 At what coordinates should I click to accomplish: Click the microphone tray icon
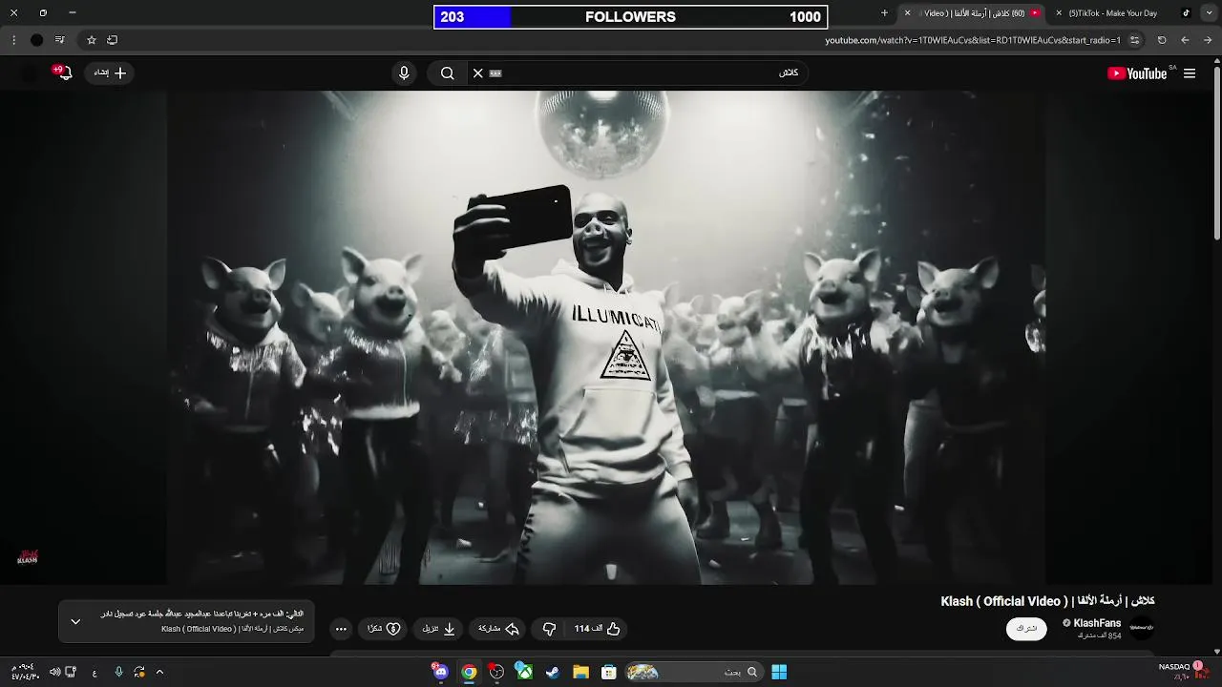click(118, 672)
